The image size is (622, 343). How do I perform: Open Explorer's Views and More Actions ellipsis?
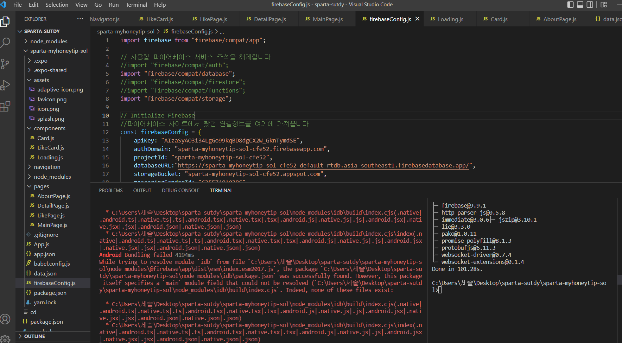80,19
